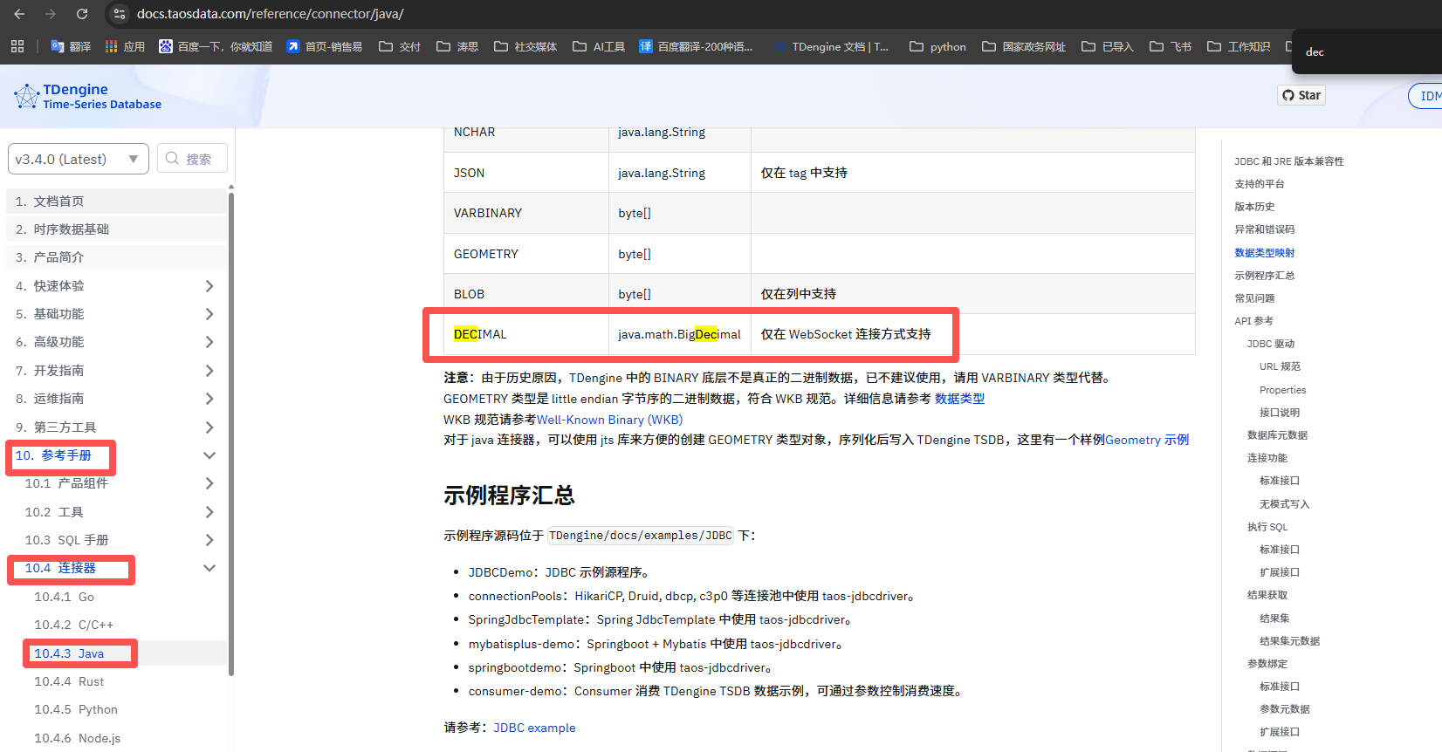Open the 百度一下 bookmark

[215, 46]
